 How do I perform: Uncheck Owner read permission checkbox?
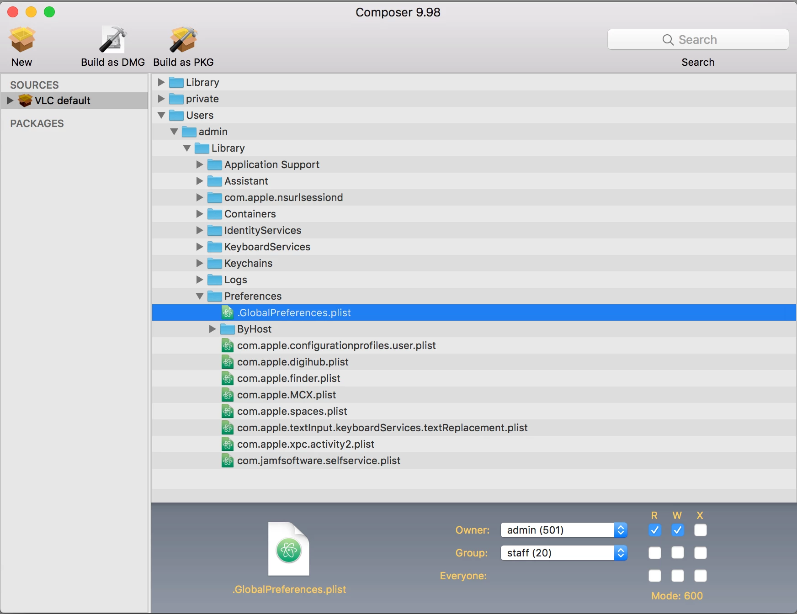[x=655, y=530]
